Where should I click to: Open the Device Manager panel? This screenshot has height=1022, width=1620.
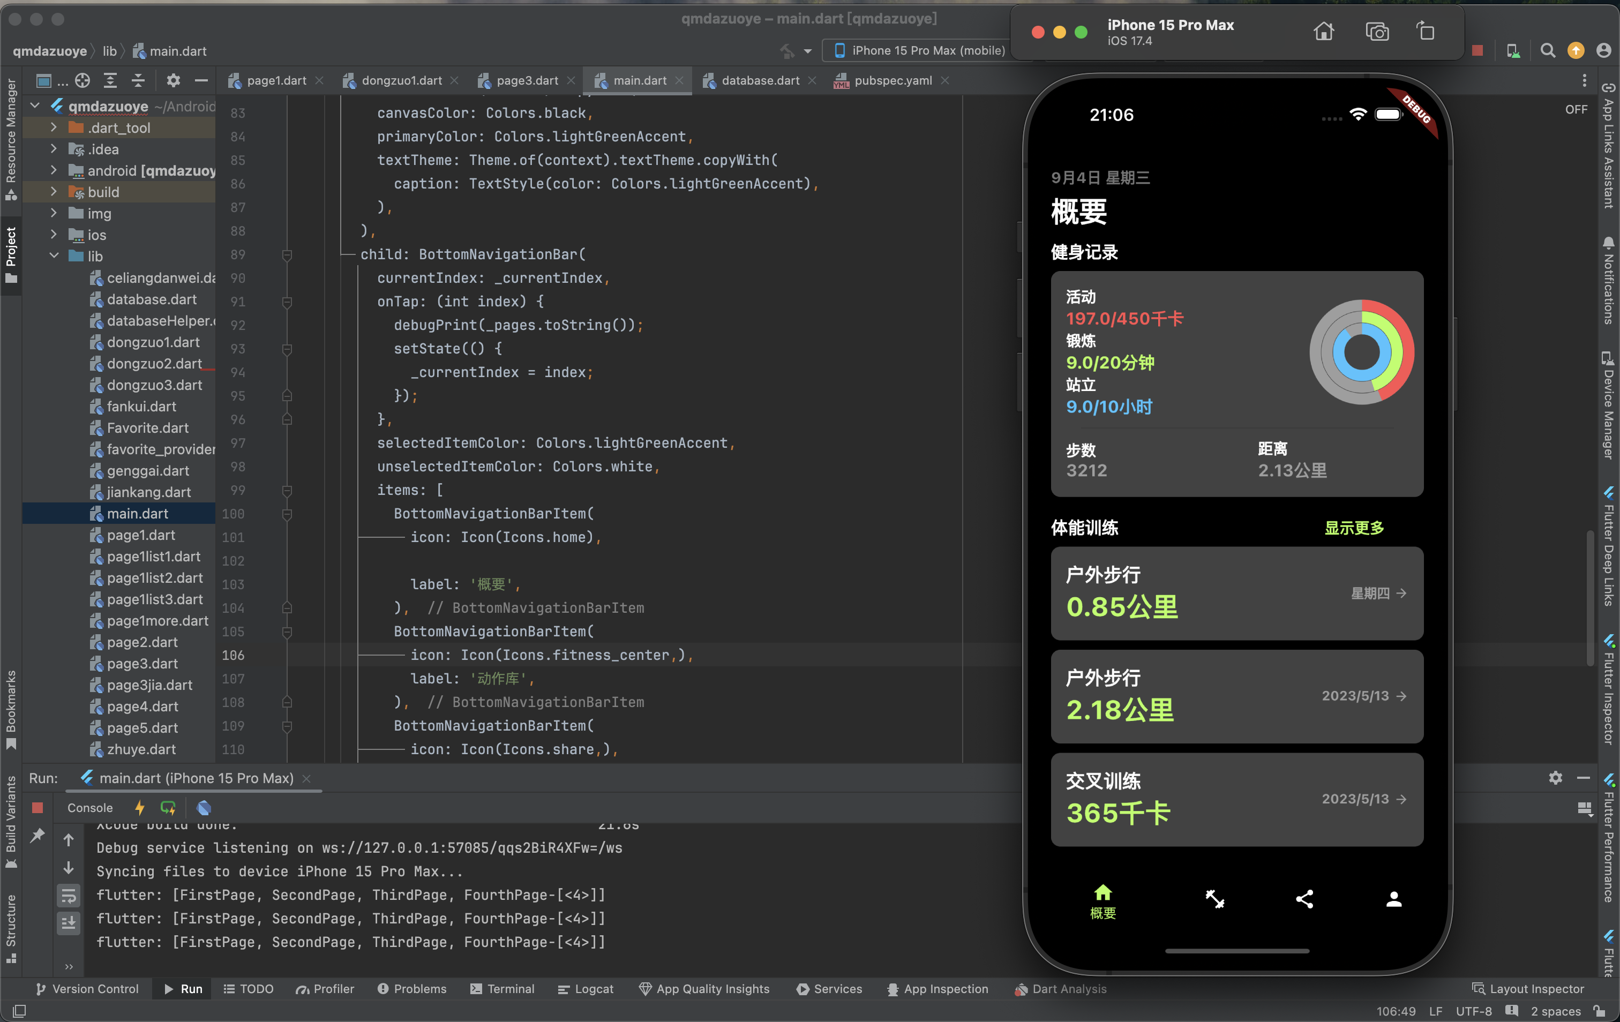click(1608, 404)
